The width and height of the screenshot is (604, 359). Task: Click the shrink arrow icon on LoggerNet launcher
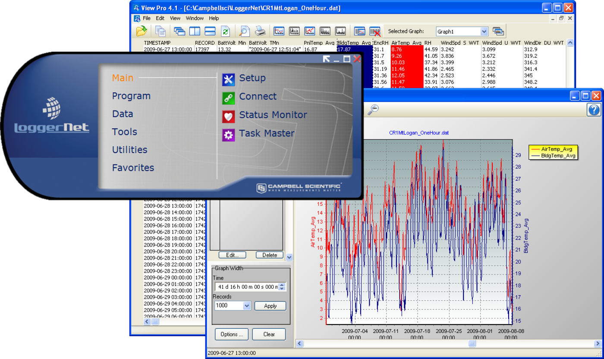pos(327,59)
